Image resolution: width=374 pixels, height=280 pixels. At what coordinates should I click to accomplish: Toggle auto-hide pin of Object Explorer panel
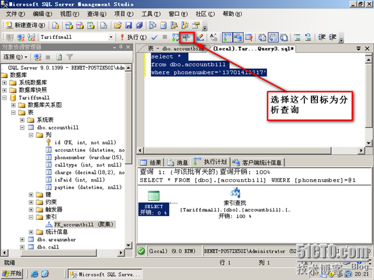[121, 47]
